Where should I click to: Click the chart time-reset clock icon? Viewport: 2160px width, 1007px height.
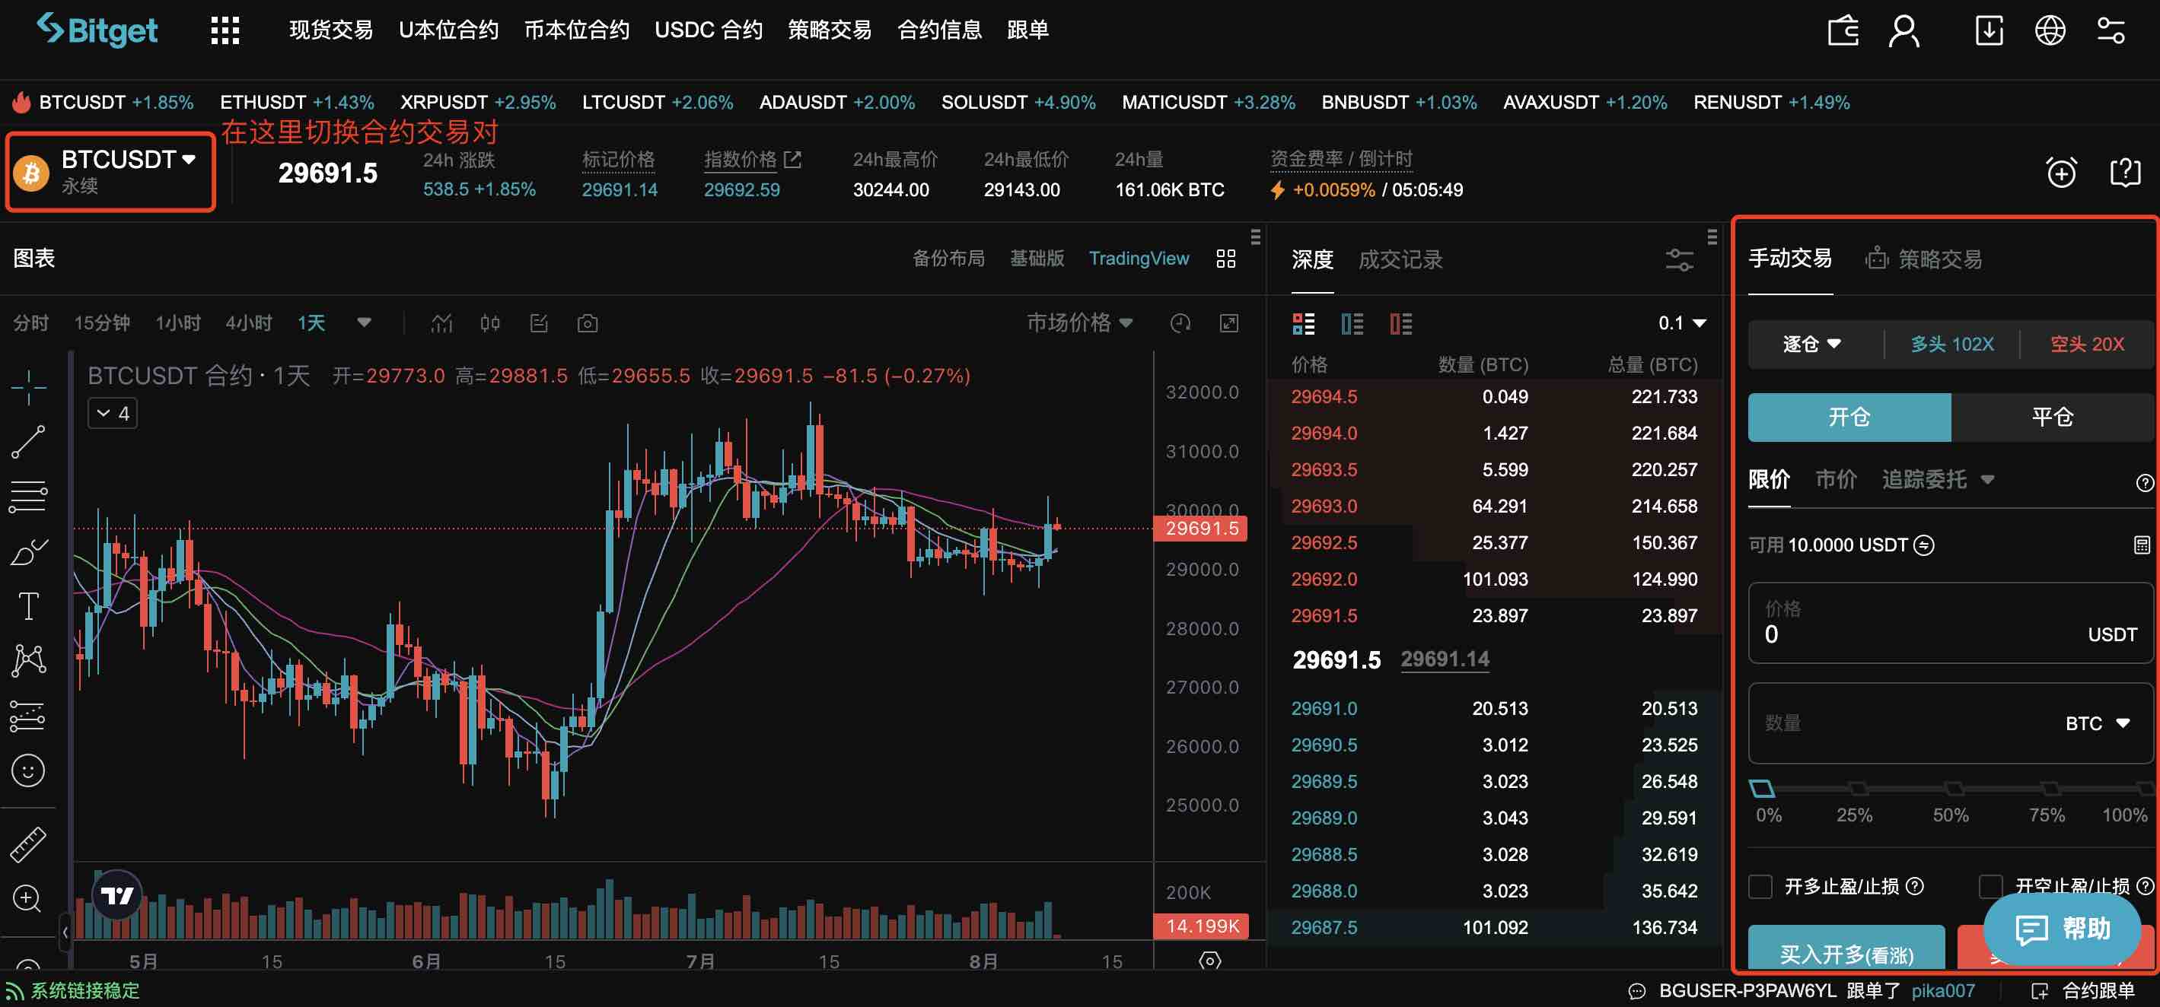pyautogui.click(x=1180, y=323)
